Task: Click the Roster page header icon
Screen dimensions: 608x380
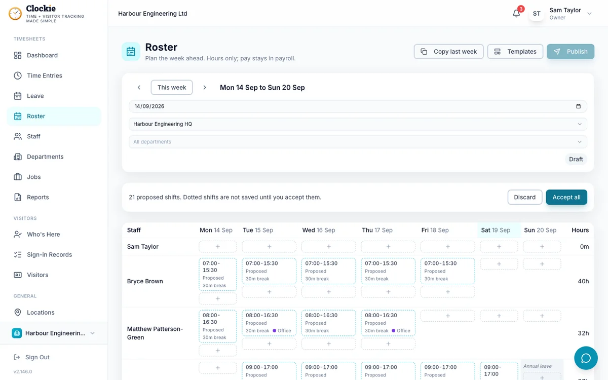Action: pos(131,52)
